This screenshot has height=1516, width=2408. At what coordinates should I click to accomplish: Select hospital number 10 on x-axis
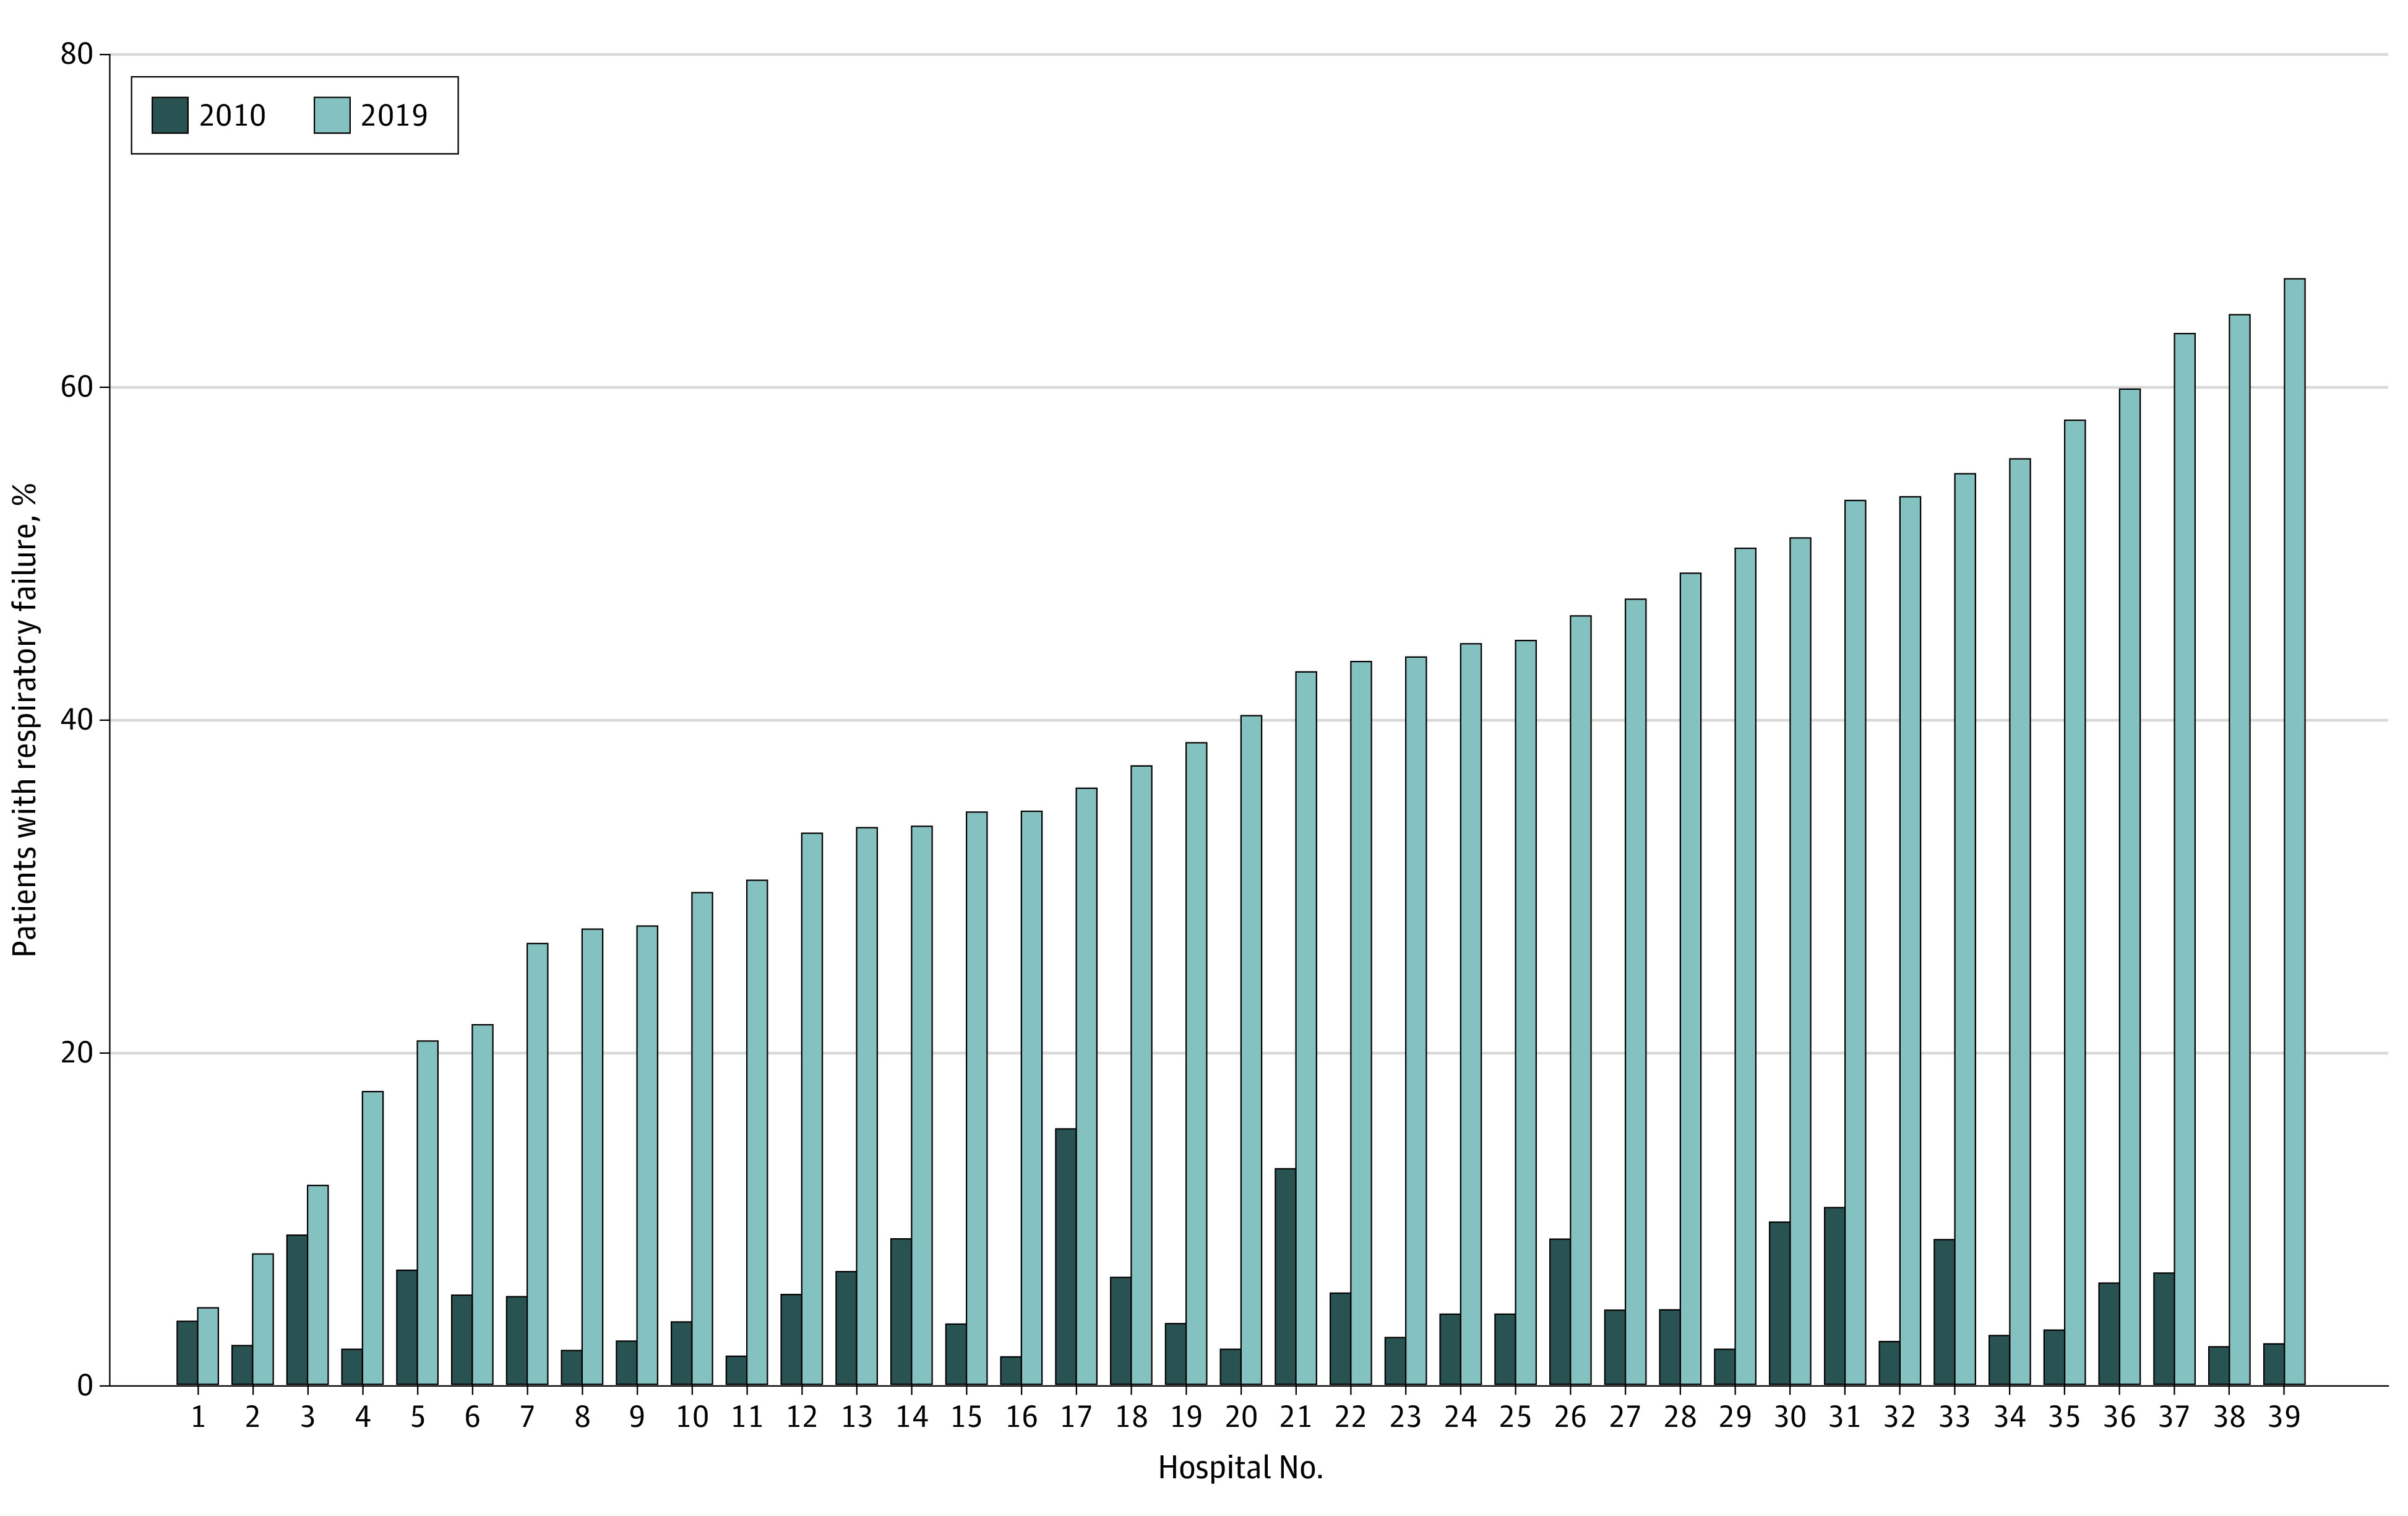click(692, 1418)
